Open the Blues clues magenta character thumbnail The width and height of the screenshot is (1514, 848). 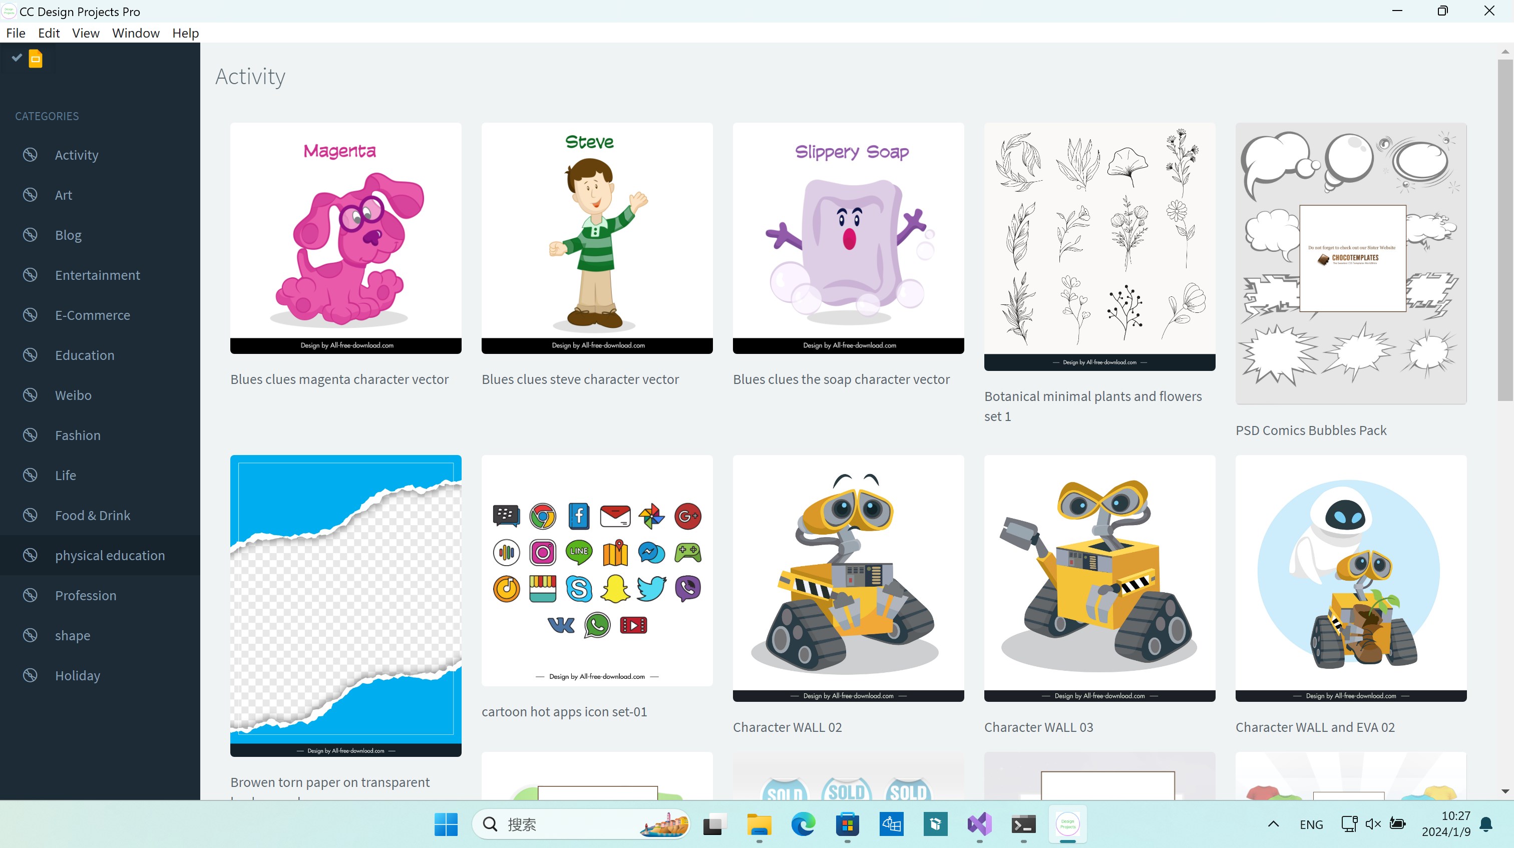345,237
